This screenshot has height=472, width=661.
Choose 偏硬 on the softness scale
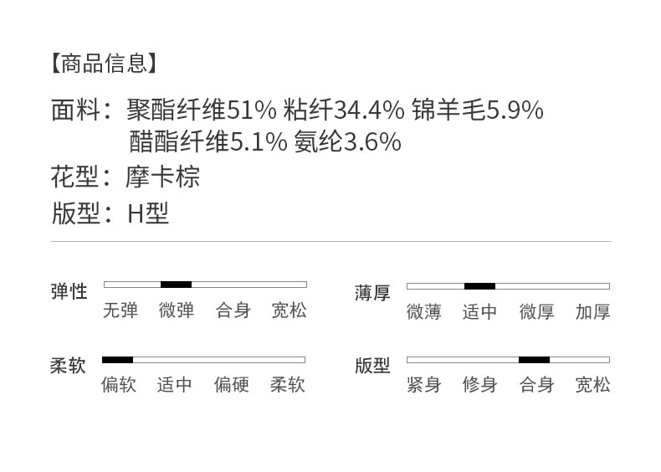coord(231,385)
